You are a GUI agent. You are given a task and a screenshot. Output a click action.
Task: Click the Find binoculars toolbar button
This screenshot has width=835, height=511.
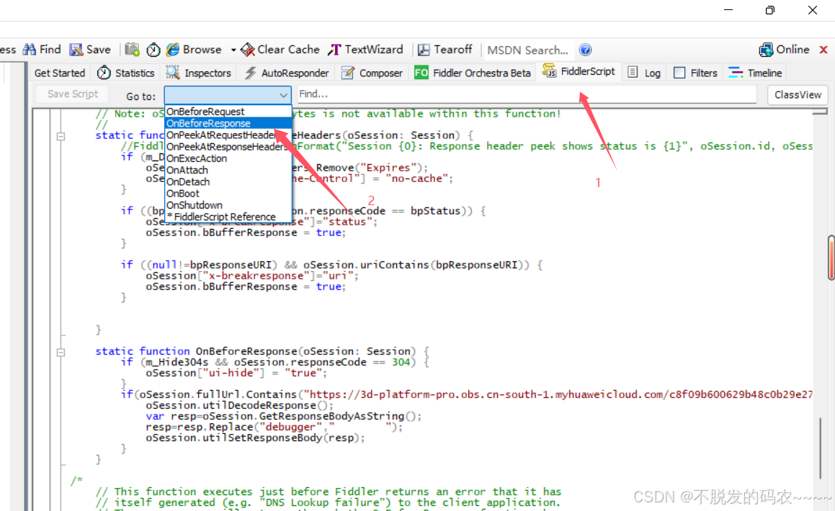coord(42,50)
